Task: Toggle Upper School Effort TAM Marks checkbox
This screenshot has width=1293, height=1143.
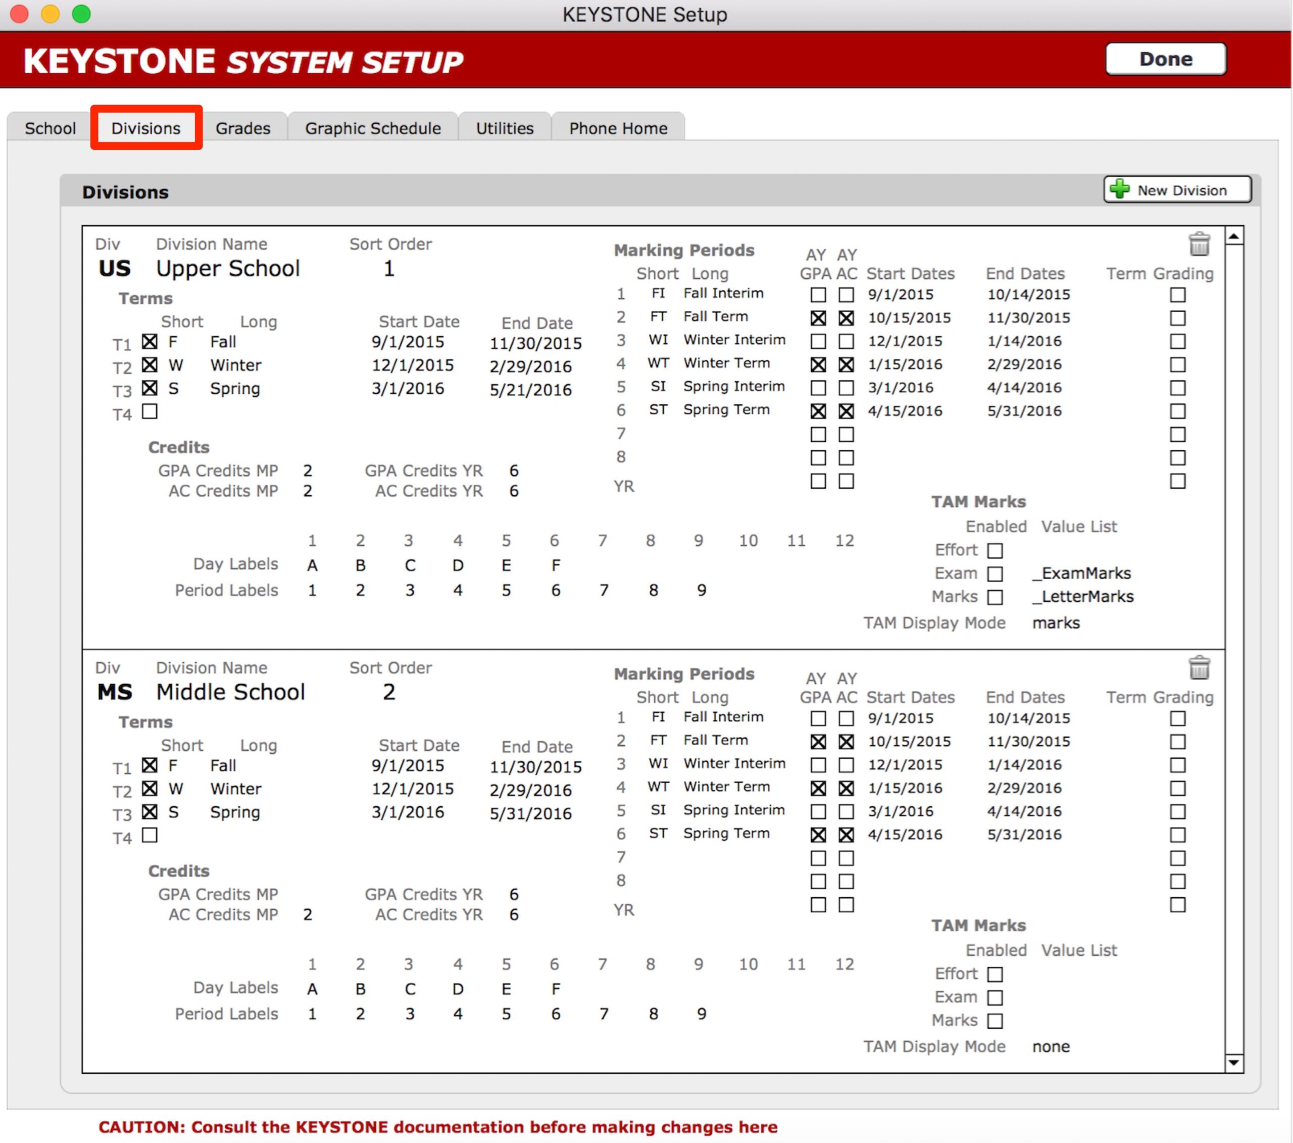Action: pyautogui.click(x=995, y=551)
